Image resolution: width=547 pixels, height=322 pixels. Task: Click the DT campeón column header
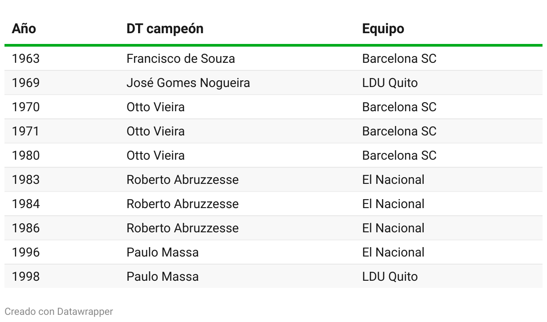(x=165, y=29)
